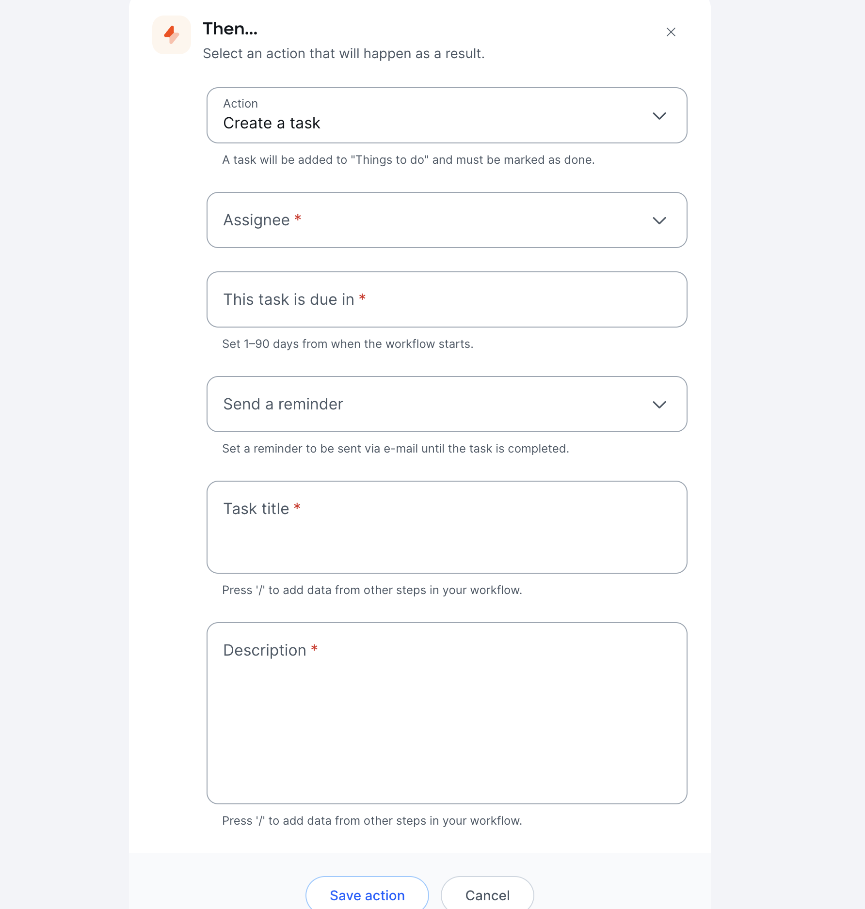Click the reminder e-mail helper text
865x909 pixels.
coord(396,448)
